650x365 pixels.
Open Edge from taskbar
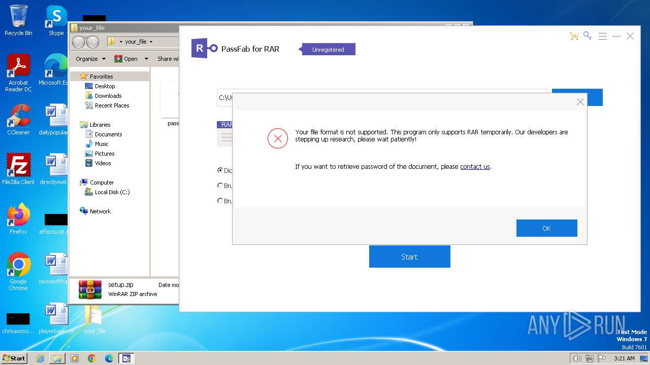click(109, 358)
